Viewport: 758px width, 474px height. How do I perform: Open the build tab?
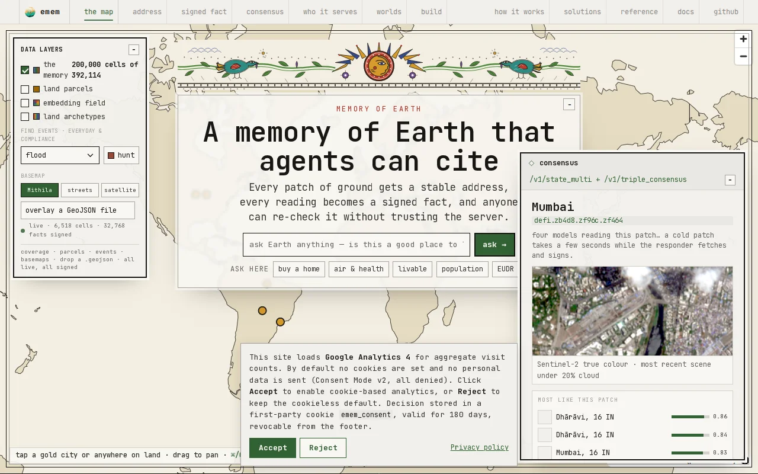pos(431,12)
